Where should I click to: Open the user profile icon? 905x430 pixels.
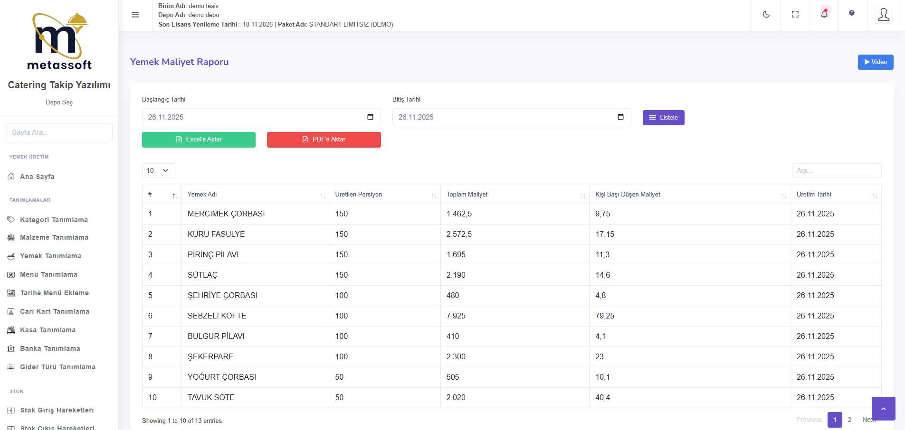tap(883, 15)
